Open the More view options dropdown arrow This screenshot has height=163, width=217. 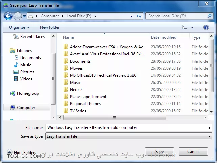tap(192, 27)
